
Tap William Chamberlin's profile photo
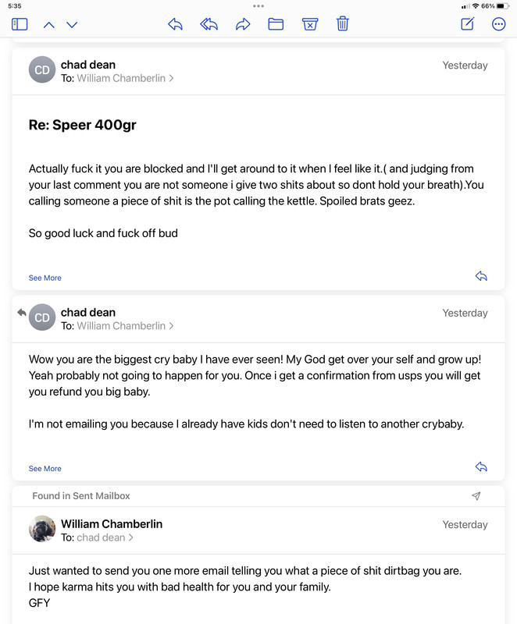(x=42, y=529)
